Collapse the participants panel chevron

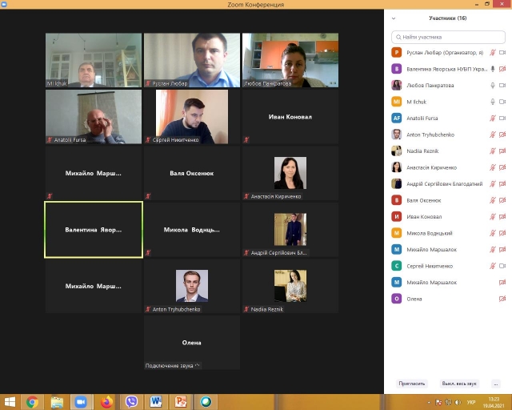coord(394,18)
